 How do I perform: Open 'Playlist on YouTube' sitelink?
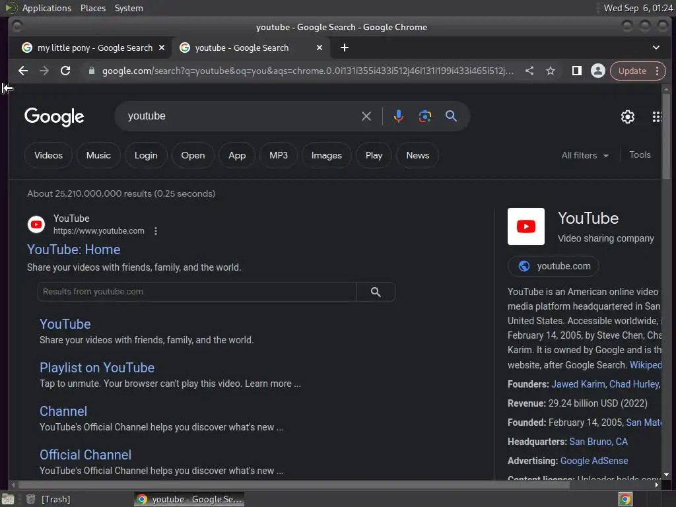click(97, 368)
